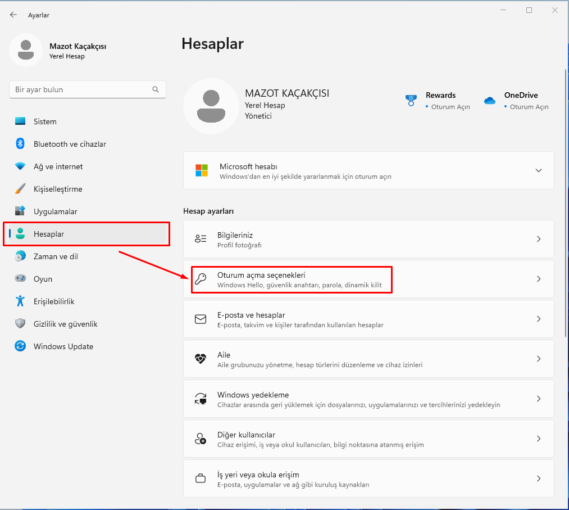
Task: Expand the Microsoft hesabı section
Action: [538, 170]
